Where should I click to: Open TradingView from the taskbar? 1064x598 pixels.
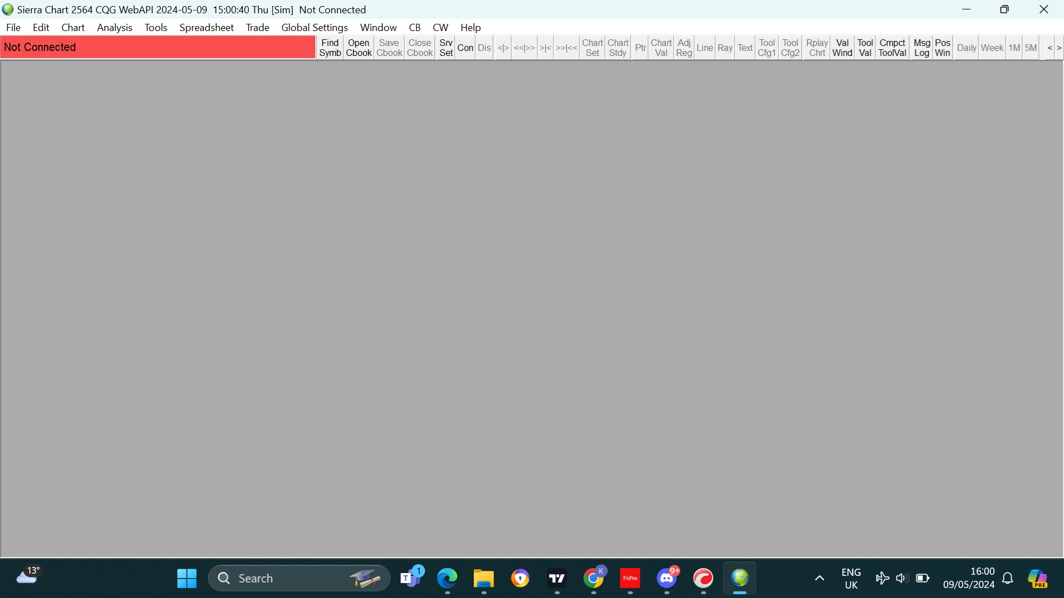click(x=557, y=579)
